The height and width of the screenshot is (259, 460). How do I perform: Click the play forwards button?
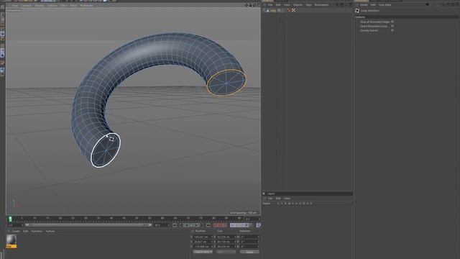tap(191, 225)
